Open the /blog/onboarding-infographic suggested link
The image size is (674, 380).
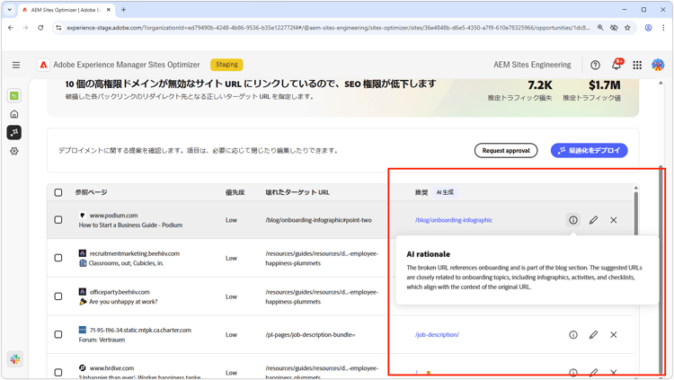454,220
